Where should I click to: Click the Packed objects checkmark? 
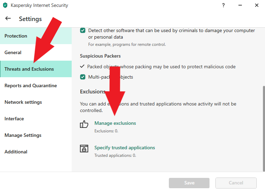[82, 66]
